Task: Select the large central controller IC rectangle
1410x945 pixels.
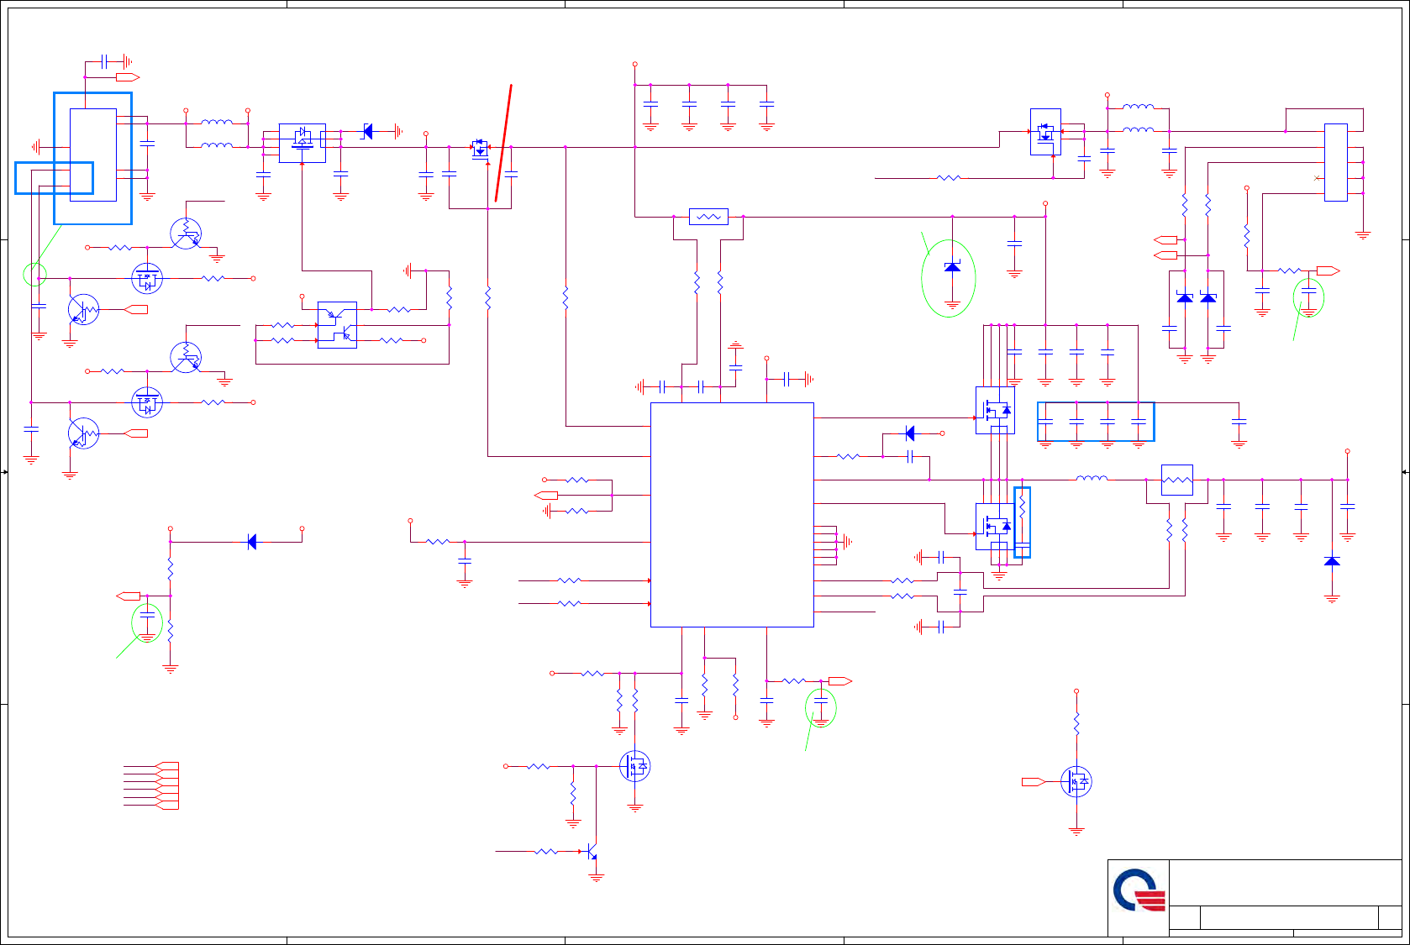Action: 732,514
